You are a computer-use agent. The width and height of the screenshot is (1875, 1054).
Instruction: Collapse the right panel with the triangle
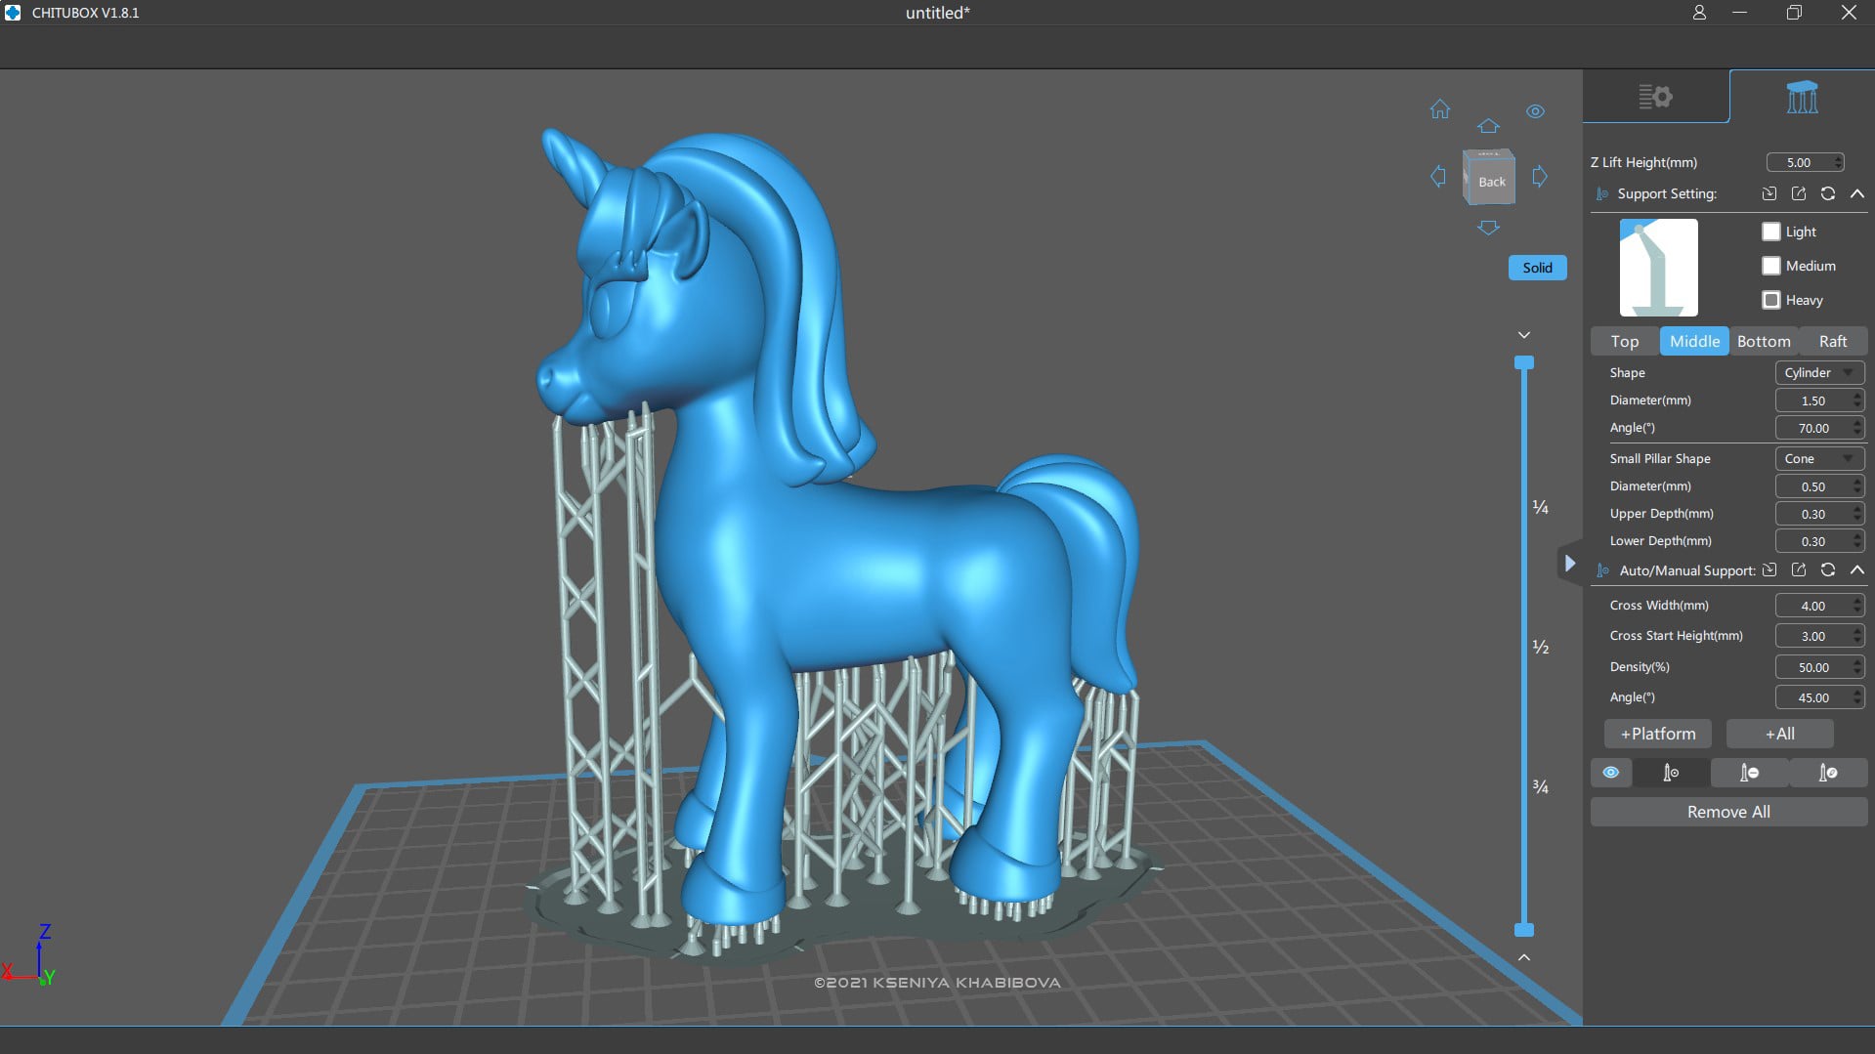click(x=1569, y=564)
